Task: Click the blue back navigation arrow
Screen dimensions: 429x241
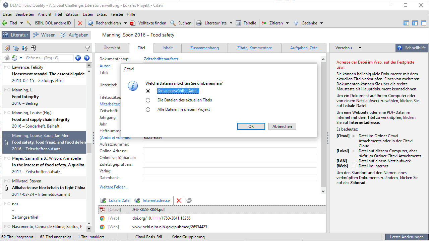Action: [x=78, y=58]
